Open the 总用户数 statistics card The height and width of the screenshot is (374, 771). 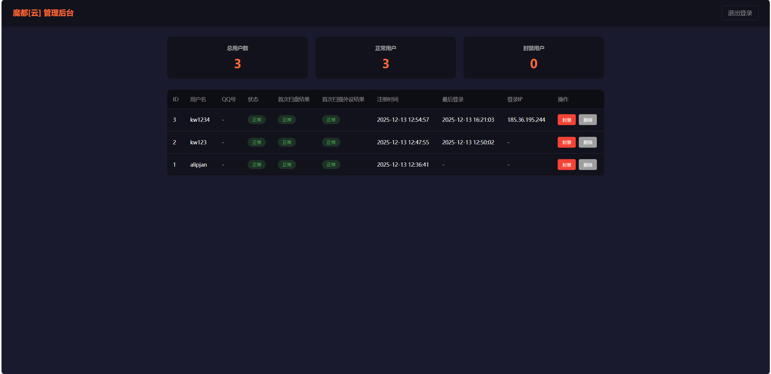point(237,58)
